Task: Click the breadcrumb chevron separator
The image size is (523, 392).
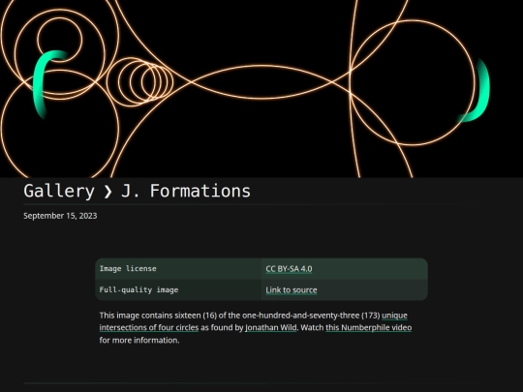Action: pos(108,192)
